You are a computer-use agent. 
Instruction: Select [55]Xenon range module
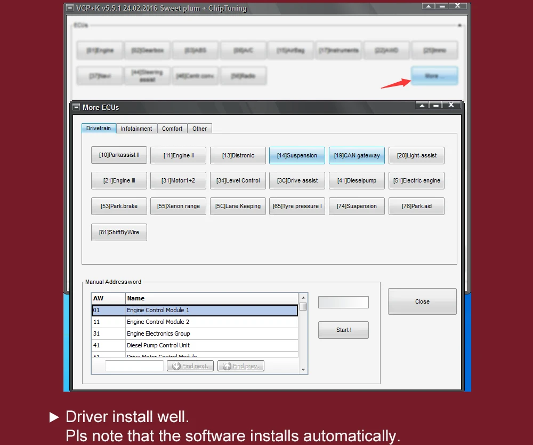point(179,206)
